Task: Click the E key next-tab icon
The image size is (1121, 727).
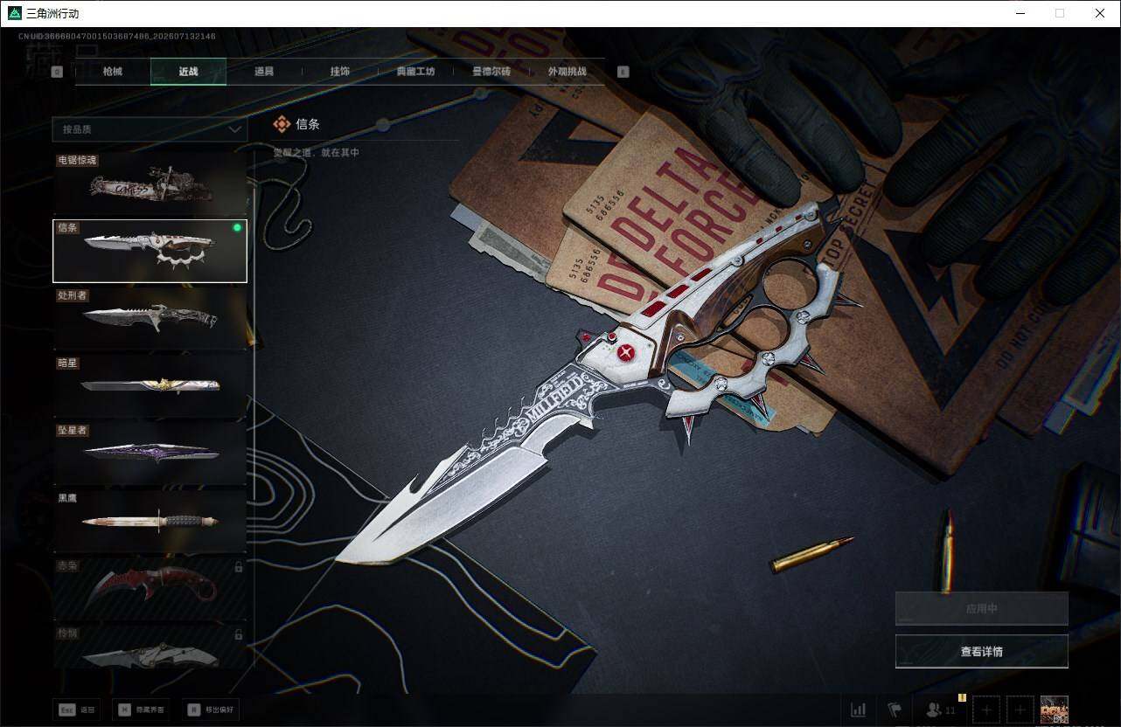Action: (x=623, y=73)
